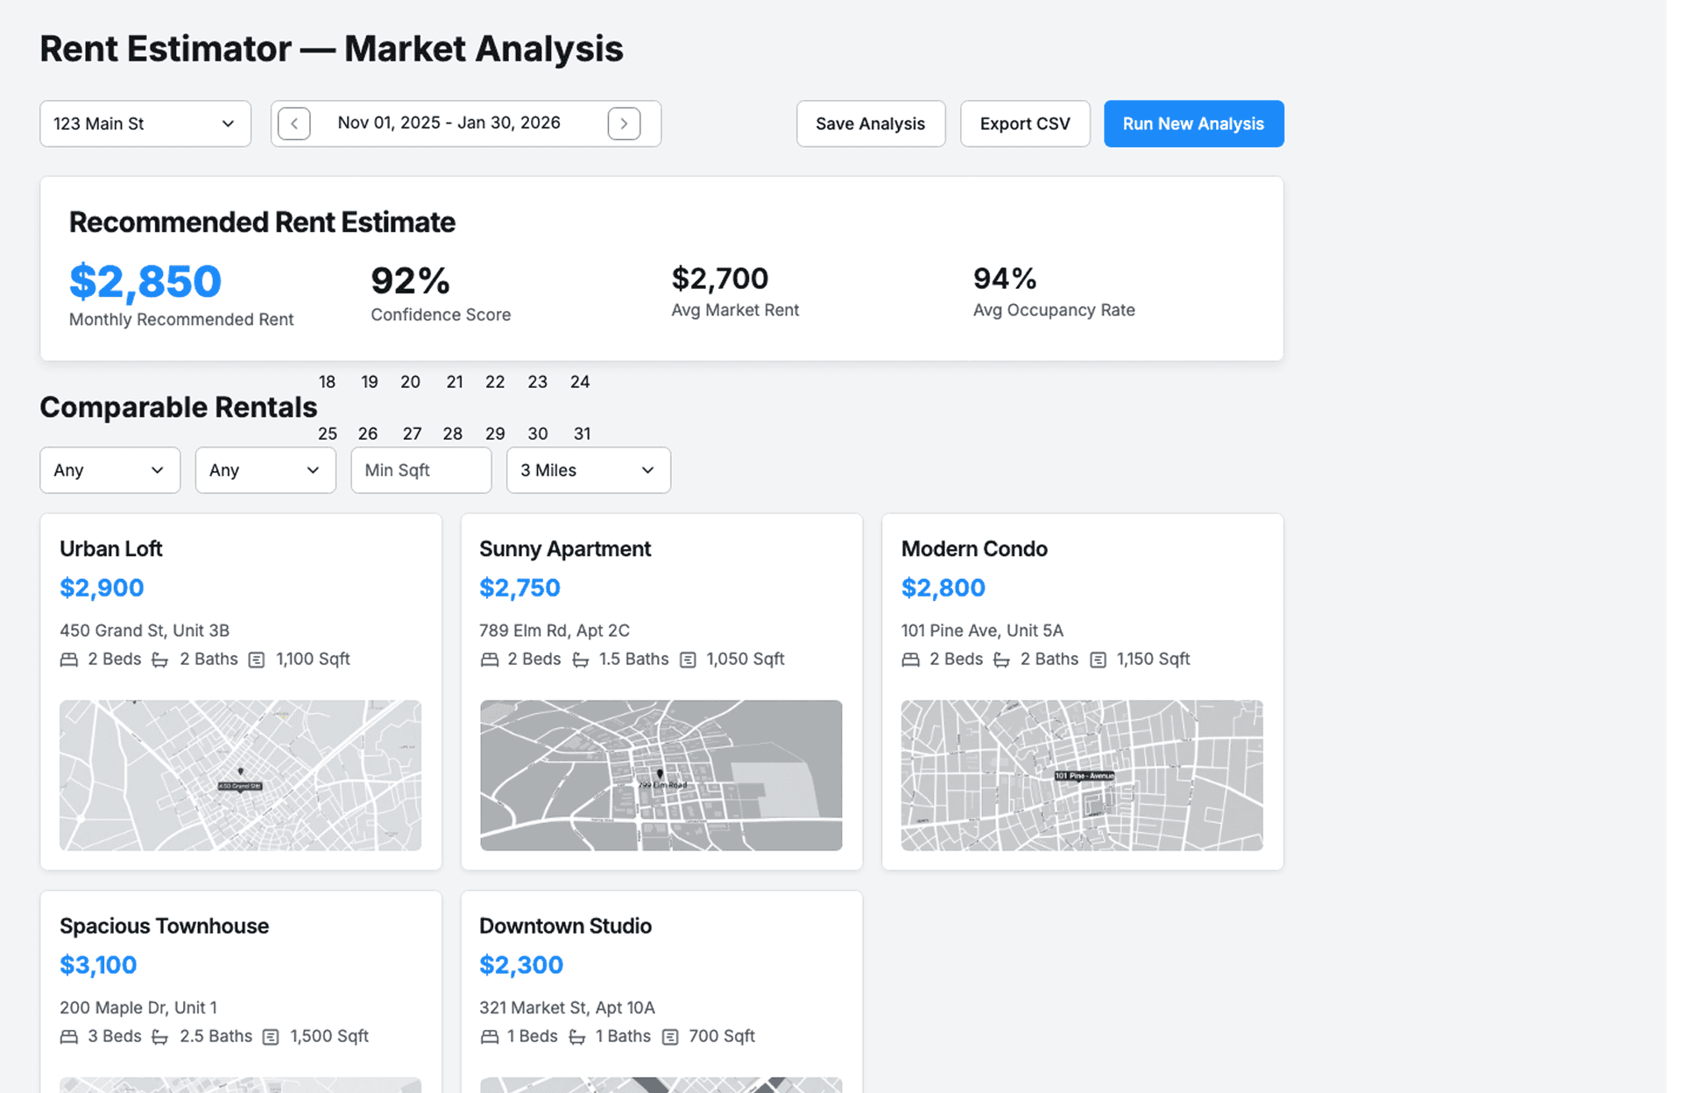Pick day 28 in the calendar

pyautogui.click(x=452, y=434)
